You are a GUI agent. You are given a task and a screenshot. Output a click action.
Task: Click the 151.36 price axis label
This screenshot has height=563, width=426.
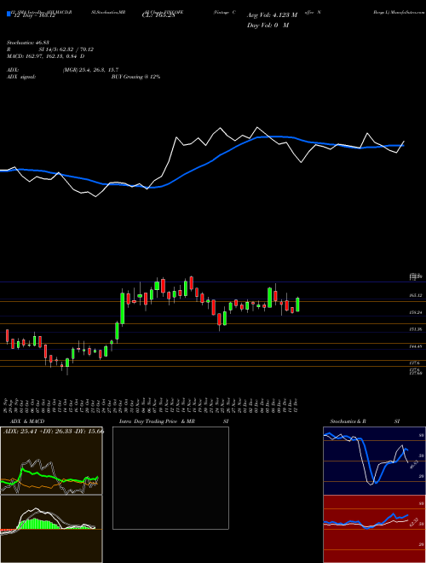pos(416,329)
